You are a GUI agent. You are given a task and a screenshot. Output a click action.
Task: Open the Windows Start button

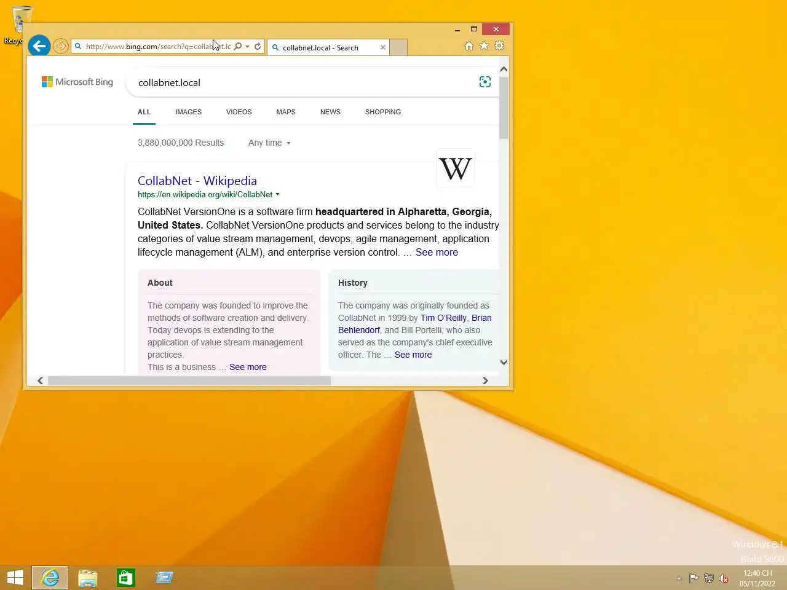tap(15, 578)
